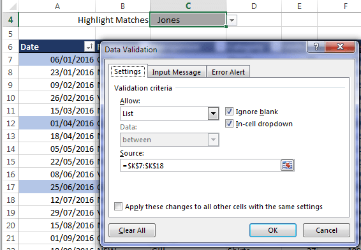Open the Allow dropdown showing List
This screenshot has height=250, width=361.
coord(170,114)
